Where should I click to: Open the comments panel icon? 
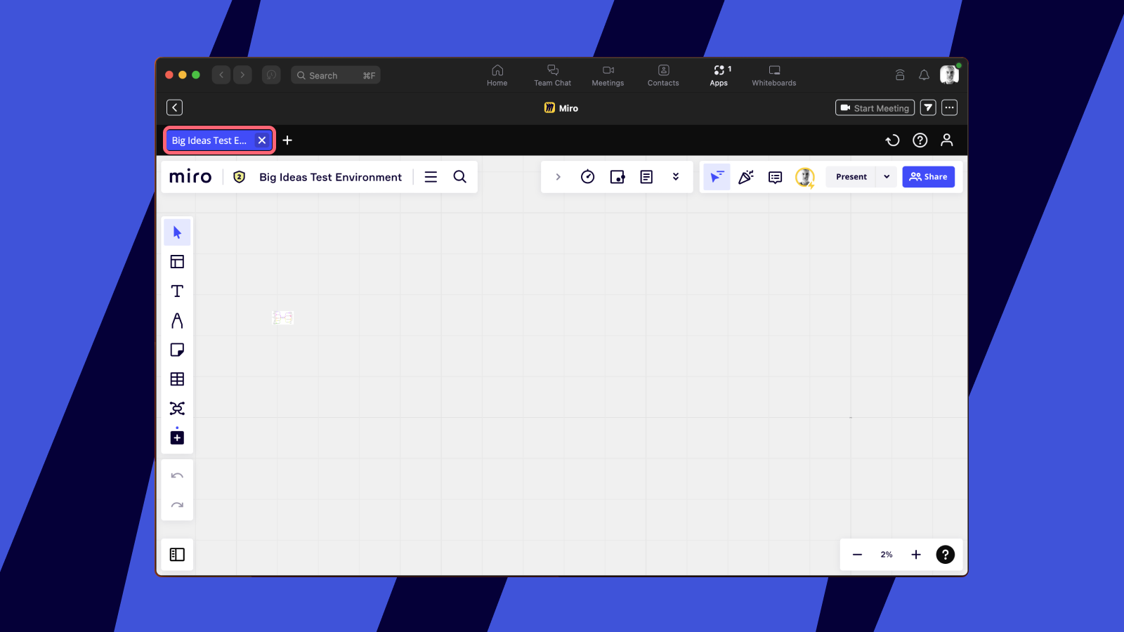click(x=775, y=177)
